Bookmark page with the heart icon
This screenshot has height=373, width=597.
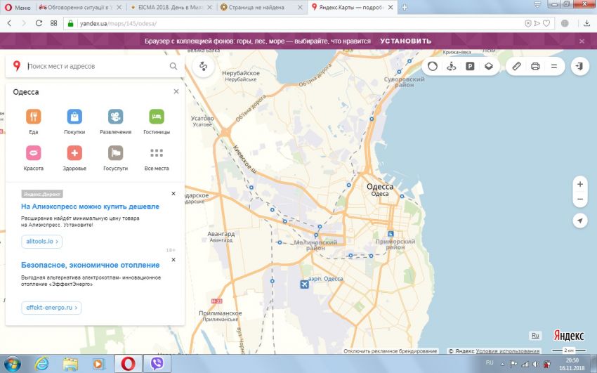(546, 23)
